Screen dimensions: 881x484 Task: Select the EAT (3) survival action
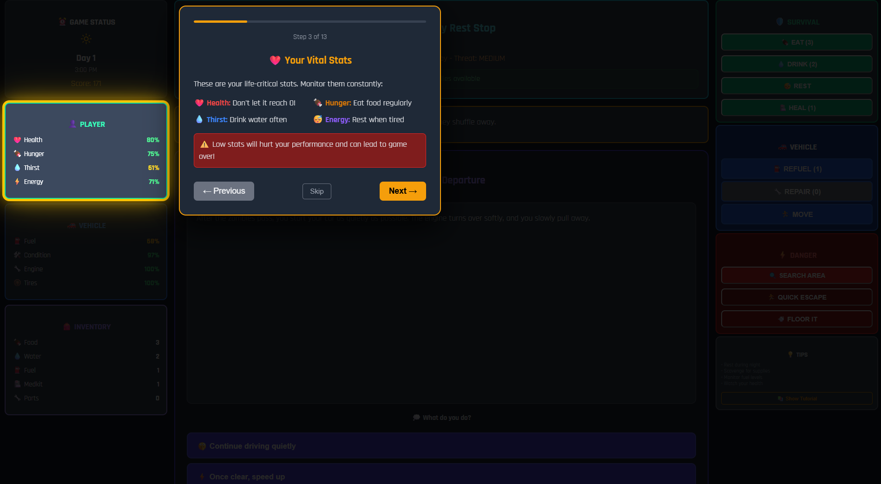point(797,42)
